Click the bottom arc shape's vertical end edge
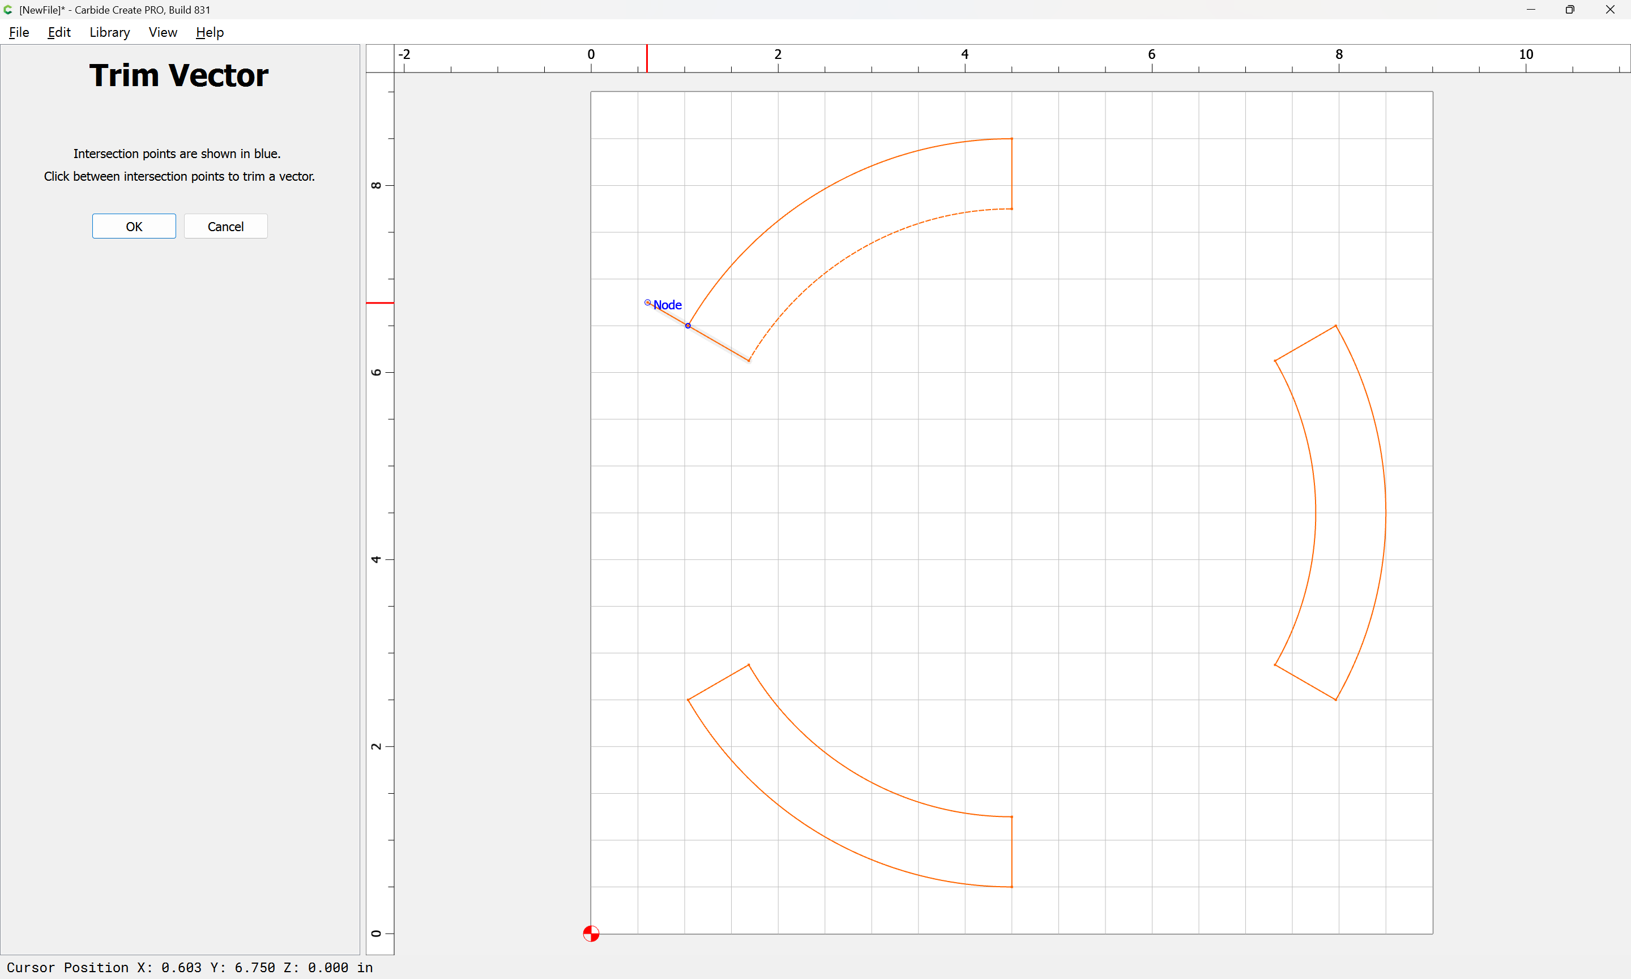The width and height of the screenshot is (1631, 979). pos(1012,852)
